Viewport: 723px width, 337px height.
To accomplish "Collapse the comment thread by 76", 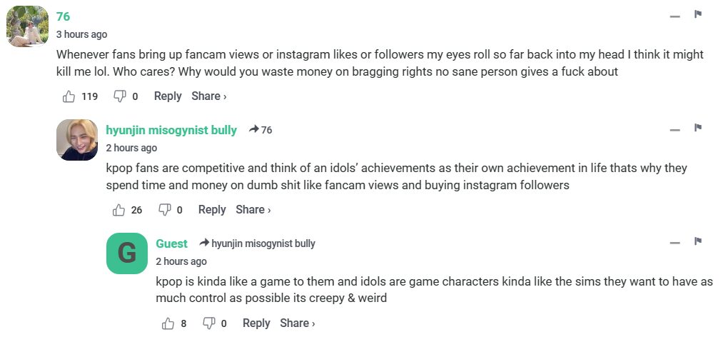I will [675, 16].
